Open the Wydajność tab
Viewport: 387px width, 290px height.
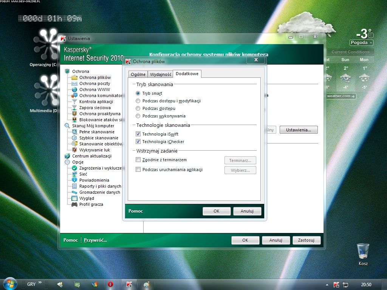coord(160,74)
